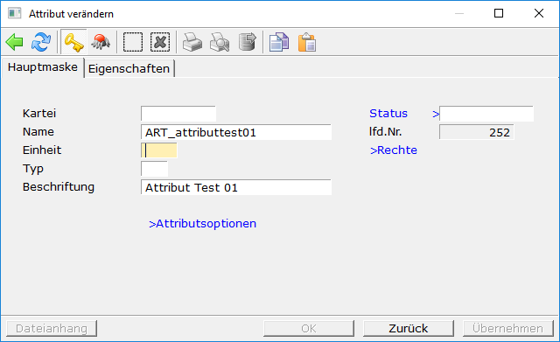Click the dashed box with X icon
This screenshot has width=560, height=342.
point(160,42)
